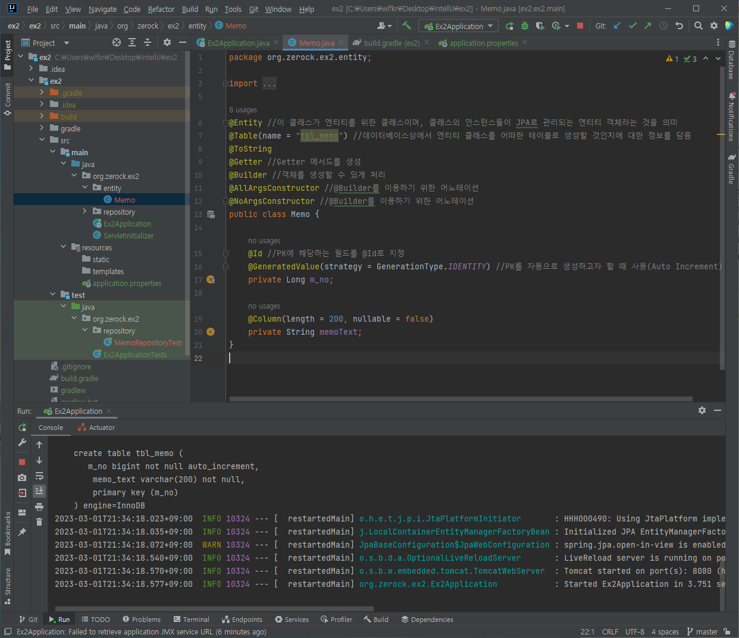
Task: Open the Terminal tool window
Action: [191, 619]
